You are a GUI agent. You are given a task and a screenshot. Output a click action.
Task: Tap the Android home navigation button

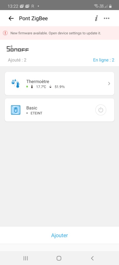tap(59, 258)
